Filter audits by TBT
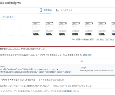The image size is (115, 95). point(107,39)
